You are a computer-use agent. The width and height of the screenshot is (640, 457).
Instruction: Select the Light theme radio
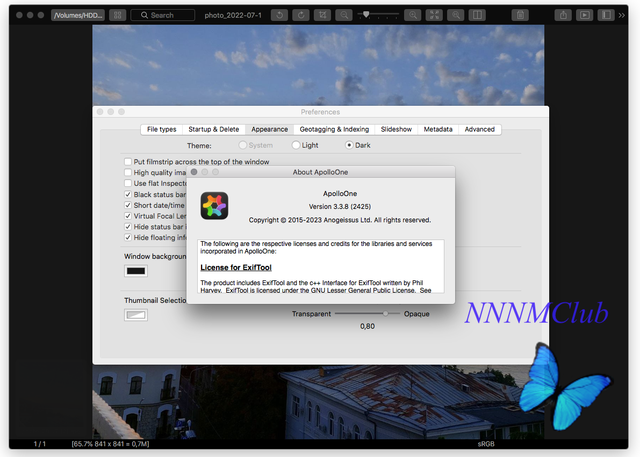[x=296, y=145]
